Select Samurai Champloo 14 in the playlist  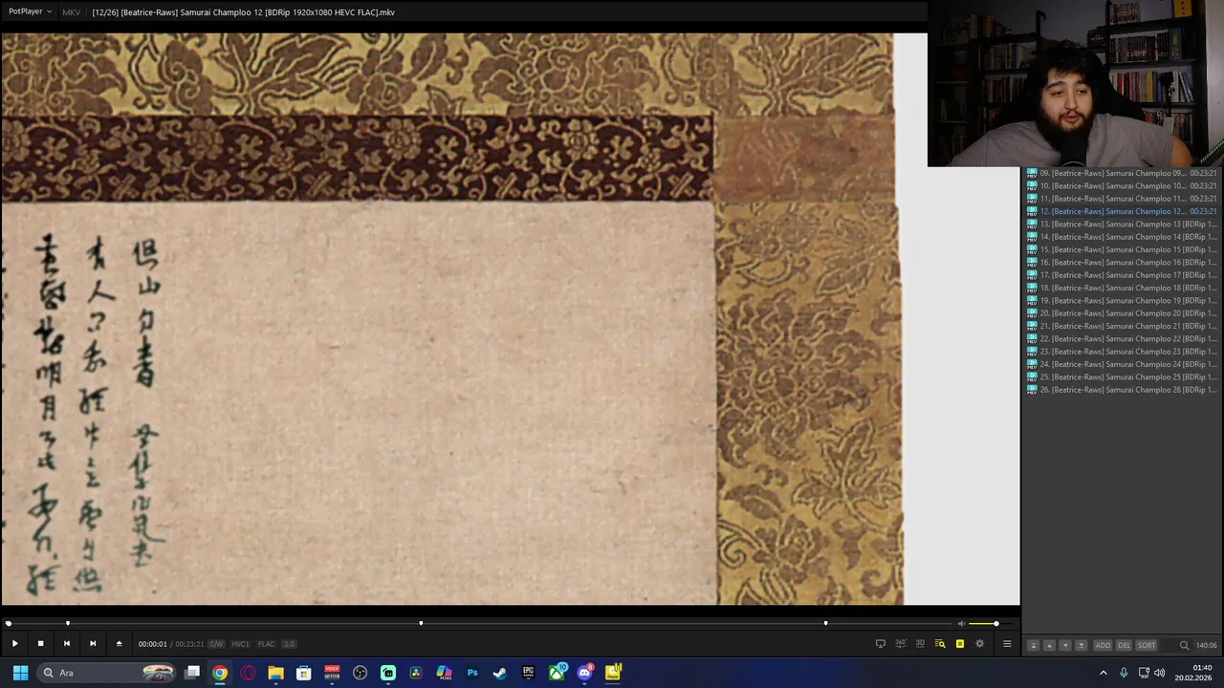[1122, 237]
